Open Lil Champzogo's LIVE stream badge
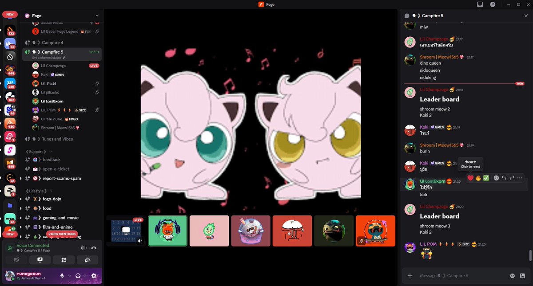The image size is (533, 286). click(x=94, y=66)
